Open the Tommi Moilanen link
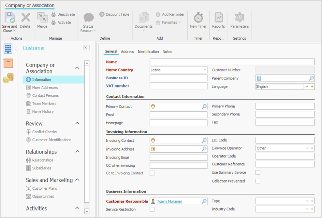 point(170,202)
